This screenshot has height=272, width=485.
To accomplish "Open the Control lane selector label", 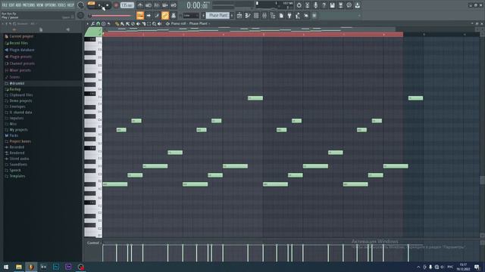I will (x=93, y=243).
